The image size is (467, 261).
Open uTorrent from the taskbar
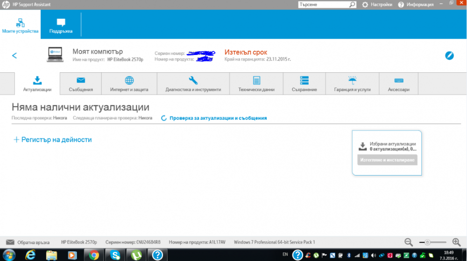coord(136,255)
